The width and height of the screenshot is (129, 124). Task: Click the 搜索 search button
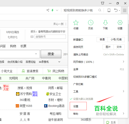point(51,54)
